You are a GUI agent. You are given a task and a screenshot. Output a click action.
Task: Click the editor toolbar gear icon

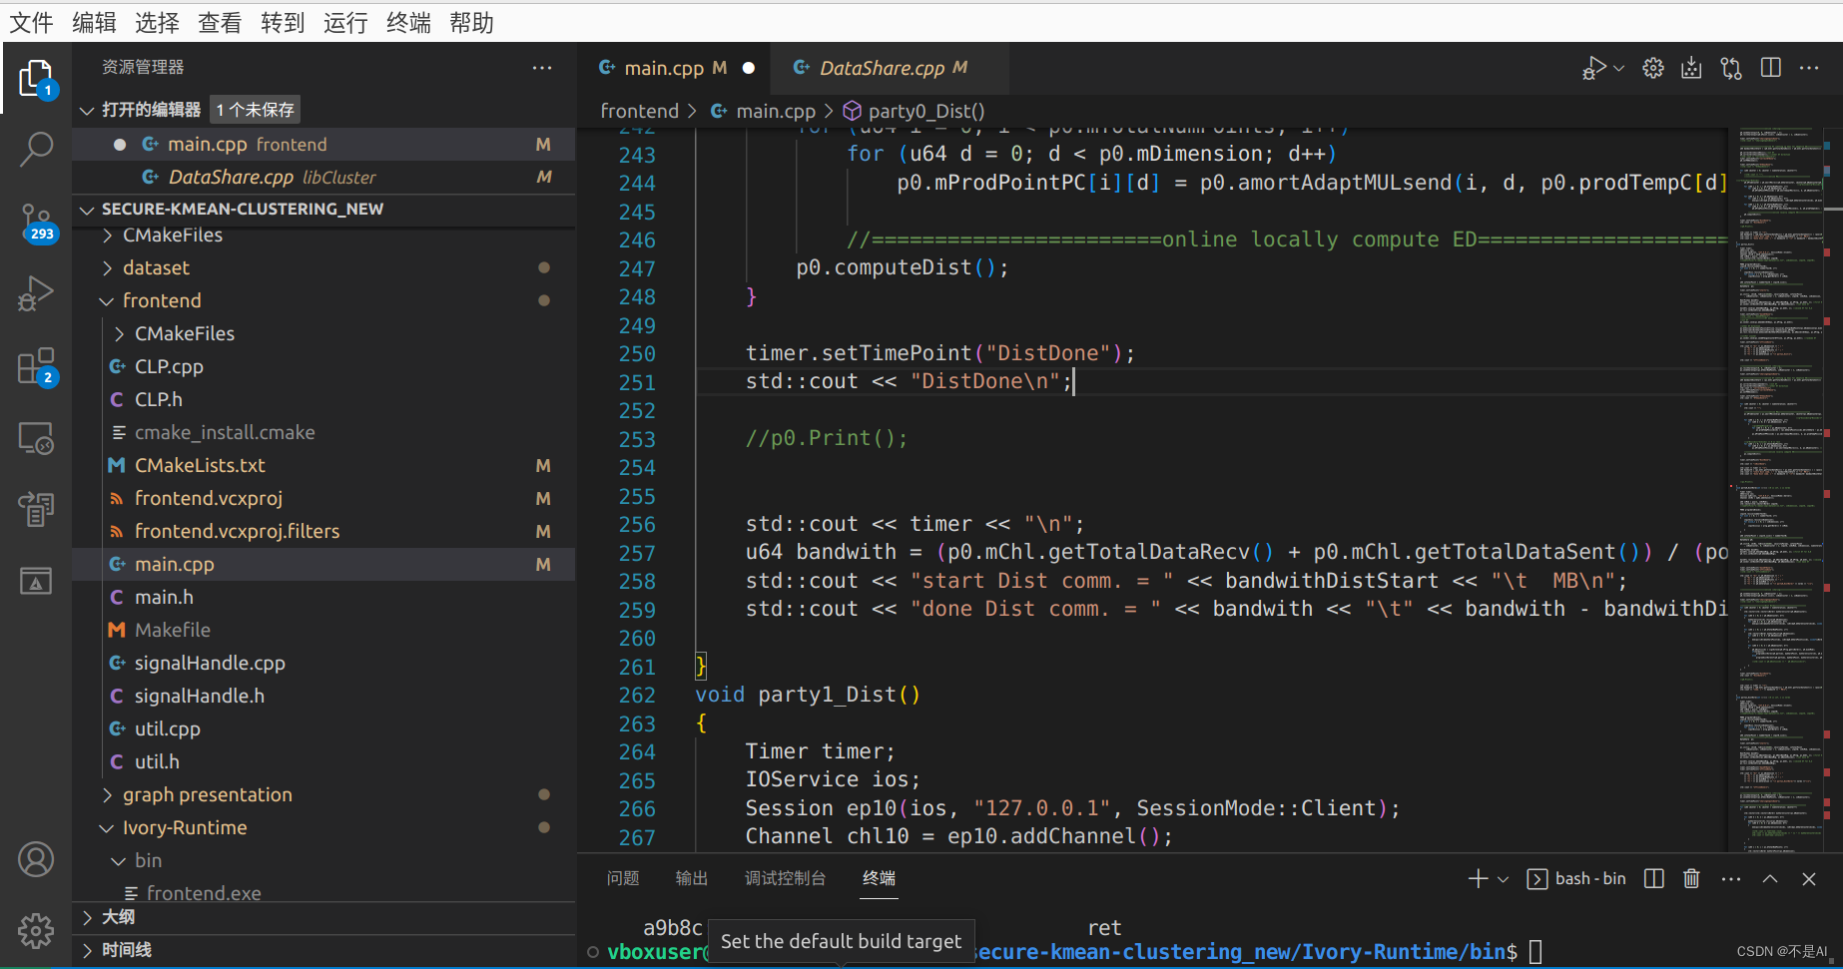click(1653, 68)
